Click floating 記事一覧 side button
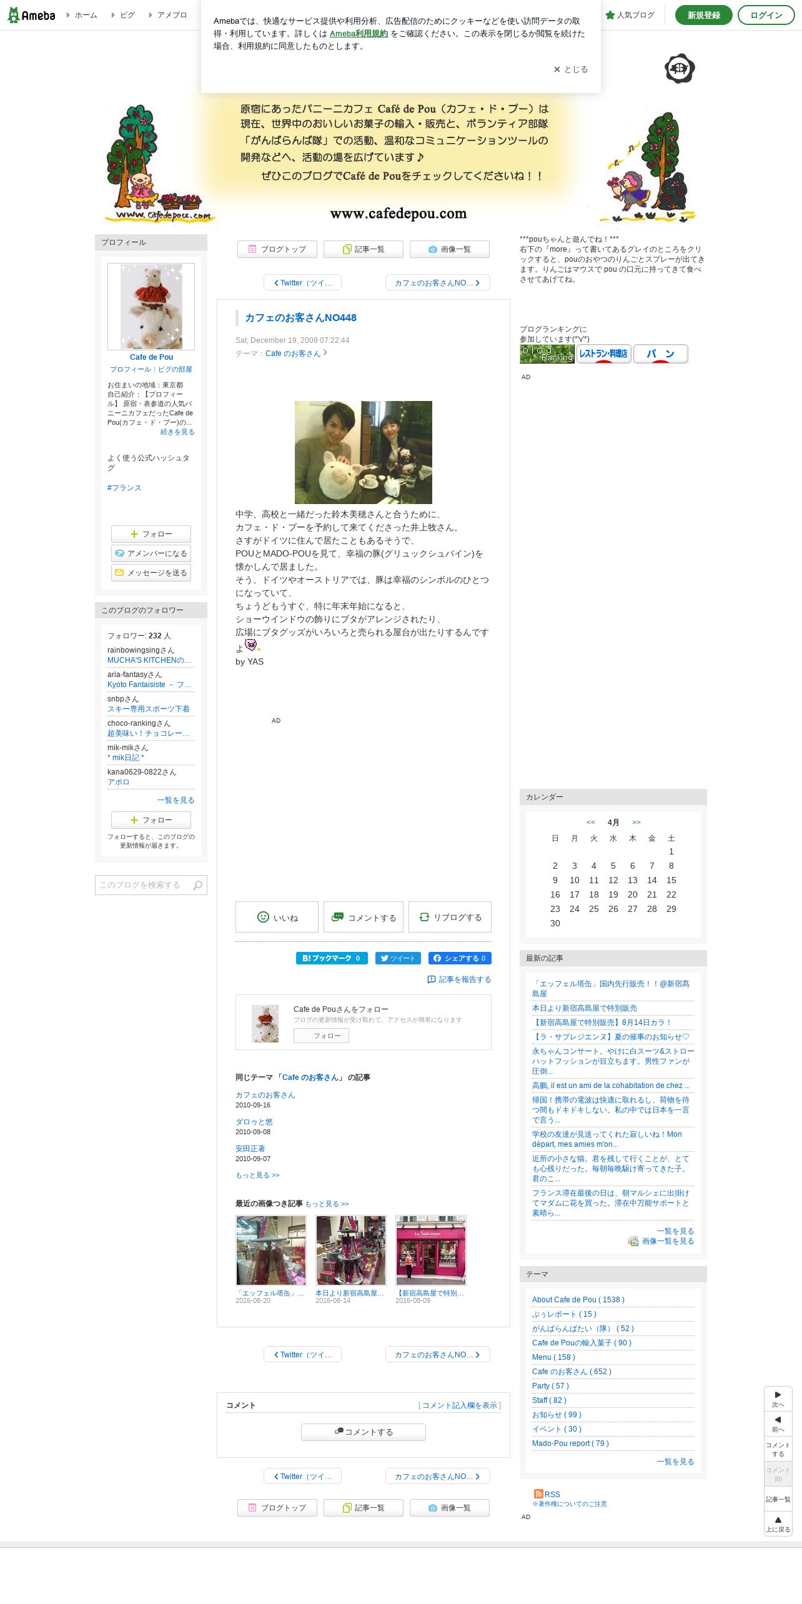 coord(778,1499)
